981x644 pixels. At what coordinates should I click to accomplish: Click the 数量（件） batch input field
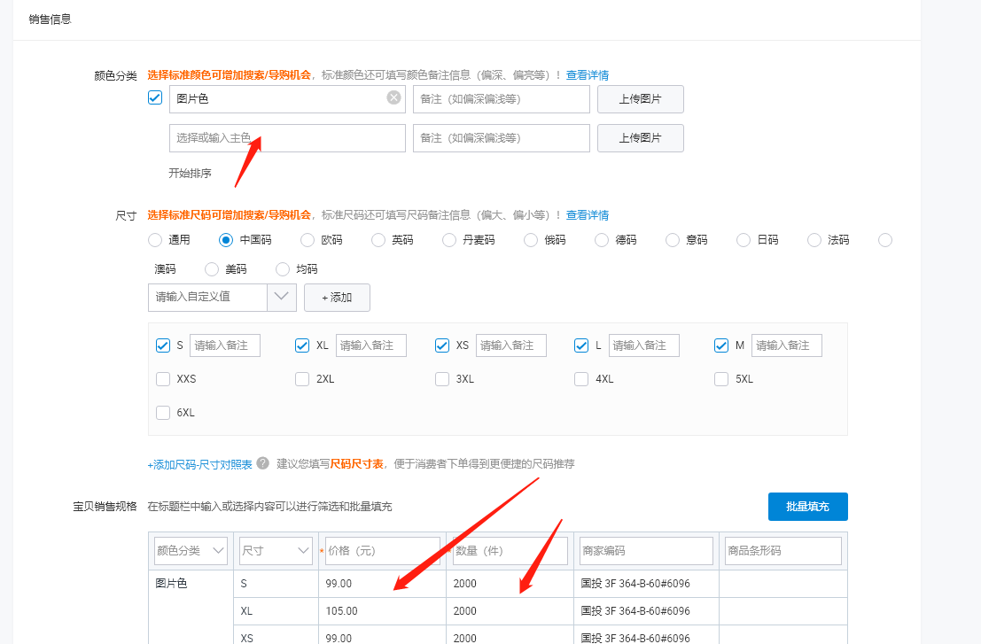click(510, 551)
